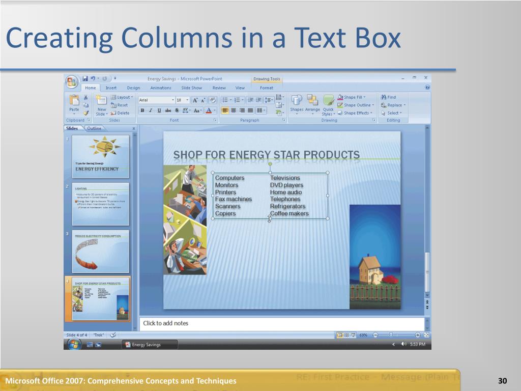Open the Columns dropdown

point(261,110)
